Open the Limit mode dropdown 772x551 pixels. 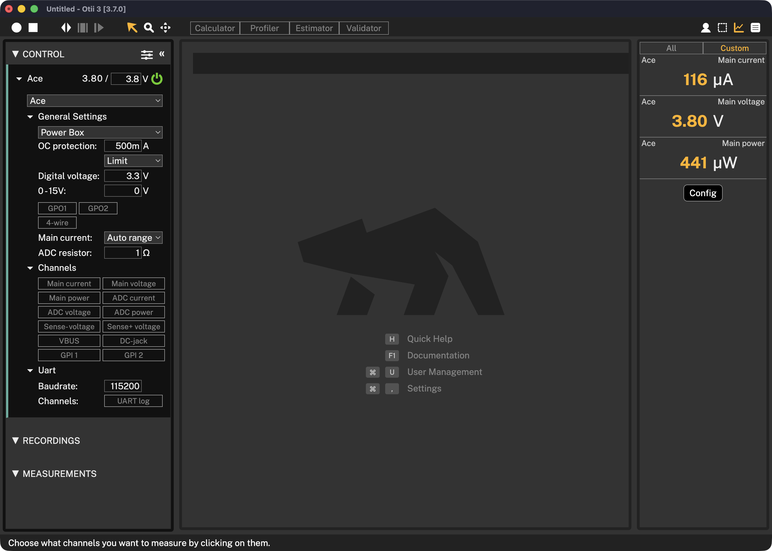133,161
